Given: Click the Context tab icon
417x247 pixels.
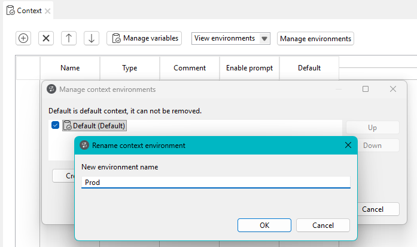Looking at the screenshot, I should point(10,11).
